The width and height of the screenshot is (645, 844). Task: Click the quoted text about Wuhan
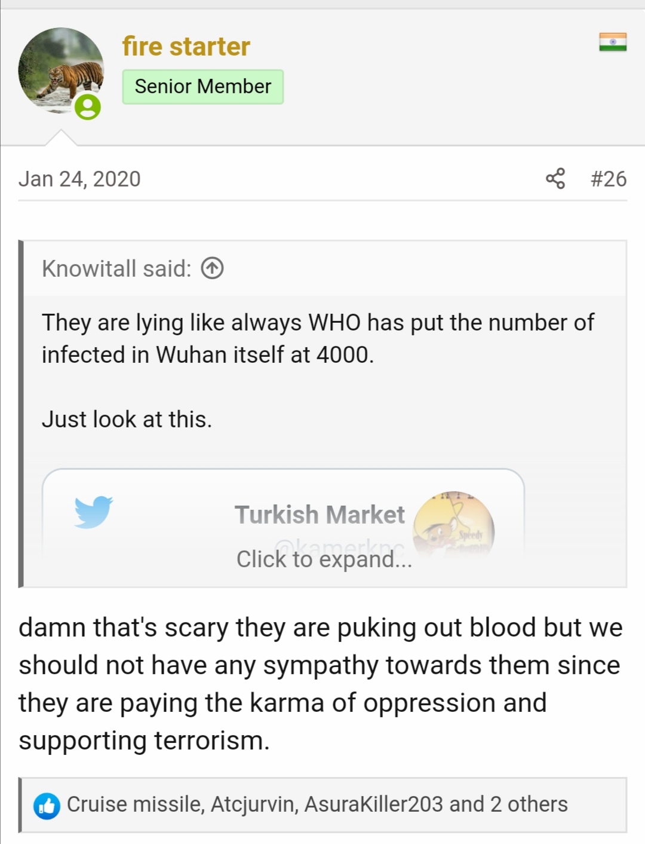[318, 338]
